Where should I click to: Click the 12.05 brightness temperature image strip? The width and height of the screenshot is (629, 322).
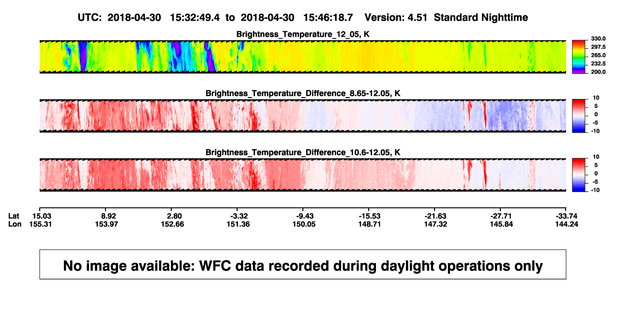[x=302, y=57]
